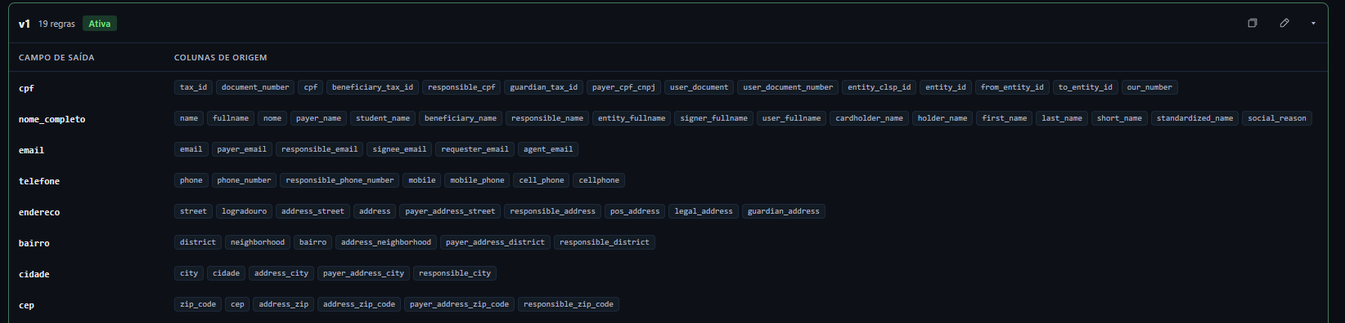
Task: Click the social_reason tag
Action: tap(1277, 118)
